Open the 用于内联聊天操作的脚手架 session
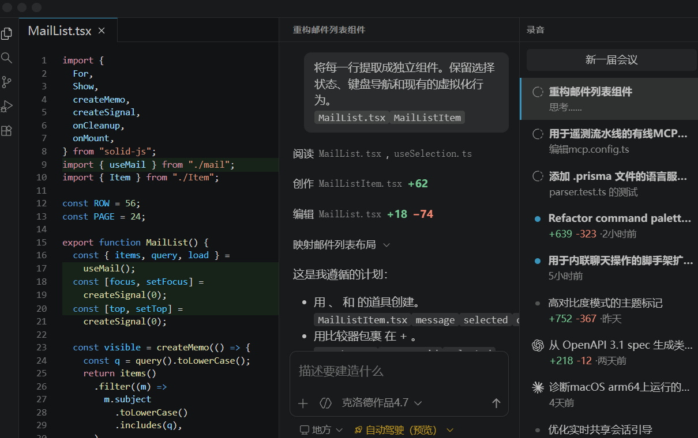The height and width of the screenshot is (438, 698). coord(609,267)
